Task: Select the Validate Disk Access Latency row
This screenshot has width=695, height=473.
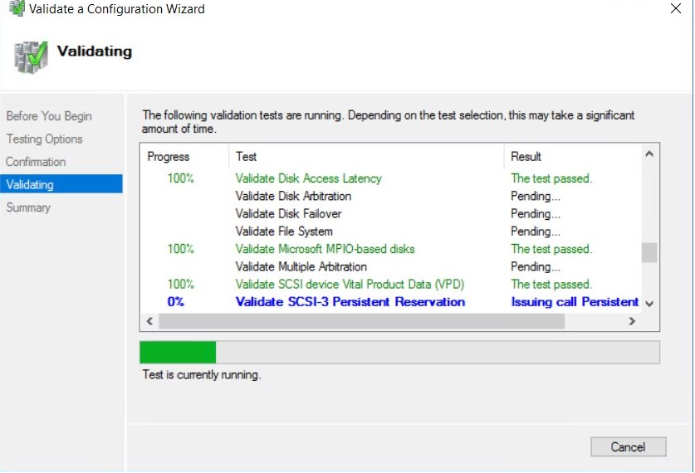Action: coord(308,178)
